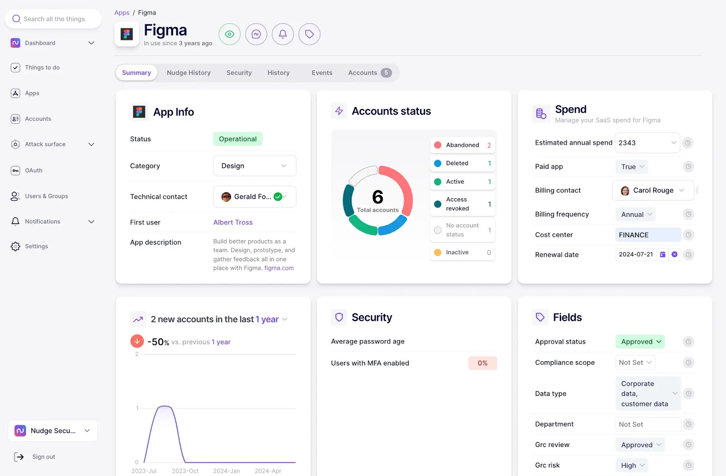Expand the Attack surface sidebar section
726x476 pixels.
coord(91,144)
